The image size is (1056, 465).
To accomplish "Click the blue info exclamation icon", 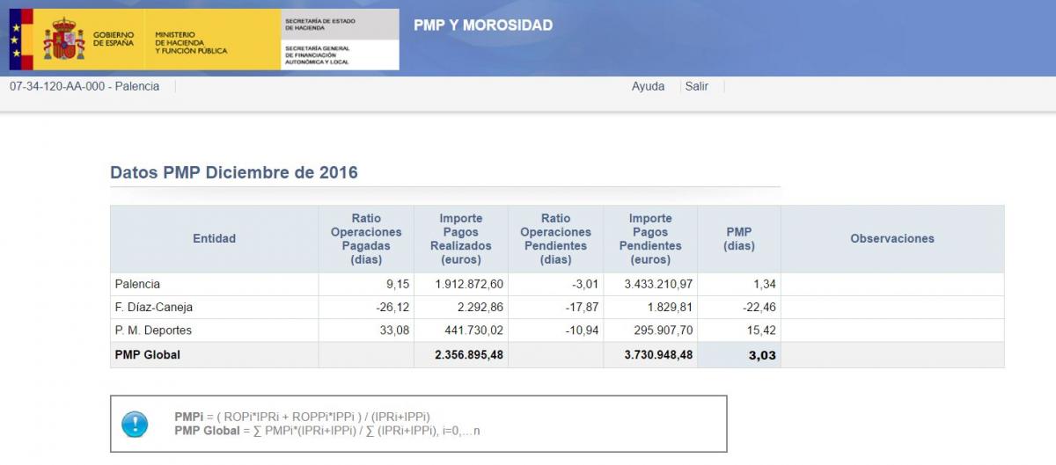I will pos(135,424).
